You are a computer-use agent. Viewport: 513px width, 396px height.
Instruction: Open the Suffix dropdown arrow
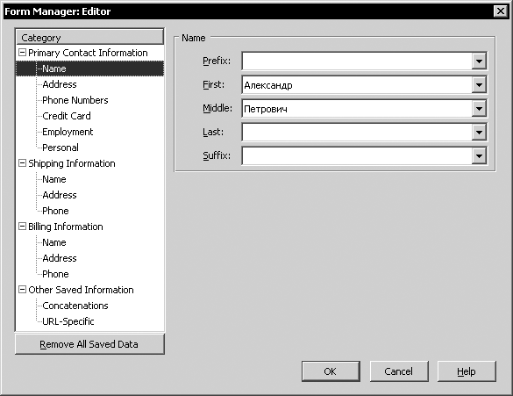click(479, 156)
